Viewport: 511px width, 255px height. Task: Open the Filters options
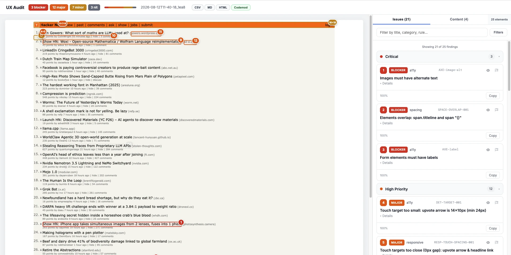click(x=498, y=32)
